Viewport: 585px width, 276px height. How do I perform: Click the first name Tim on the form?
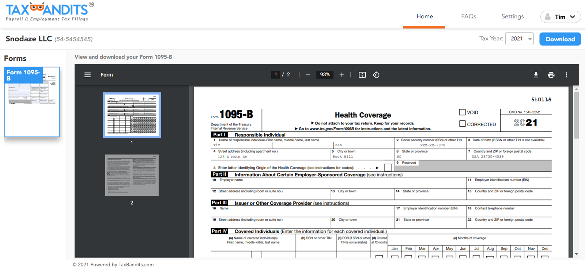[217, 145]
